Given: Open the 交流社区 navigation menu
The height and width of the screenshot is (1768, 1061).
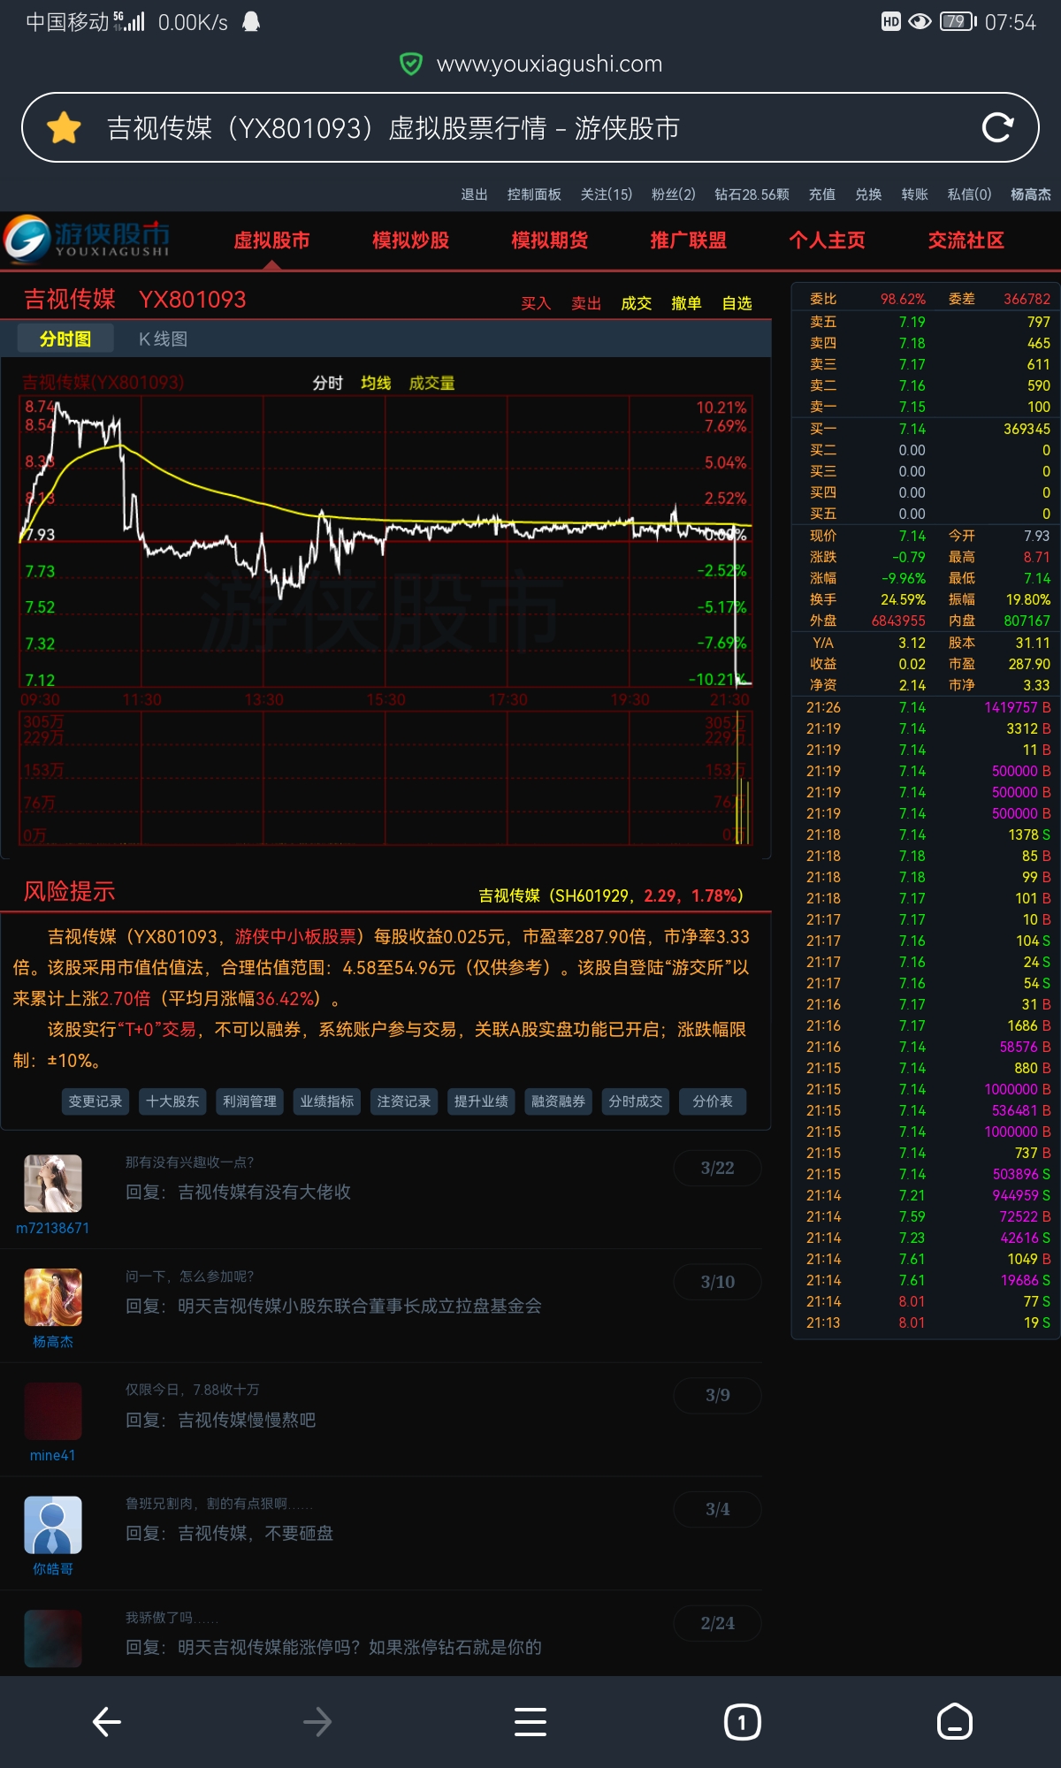Looking at the screenshot, I should click(x=966, y=240).
